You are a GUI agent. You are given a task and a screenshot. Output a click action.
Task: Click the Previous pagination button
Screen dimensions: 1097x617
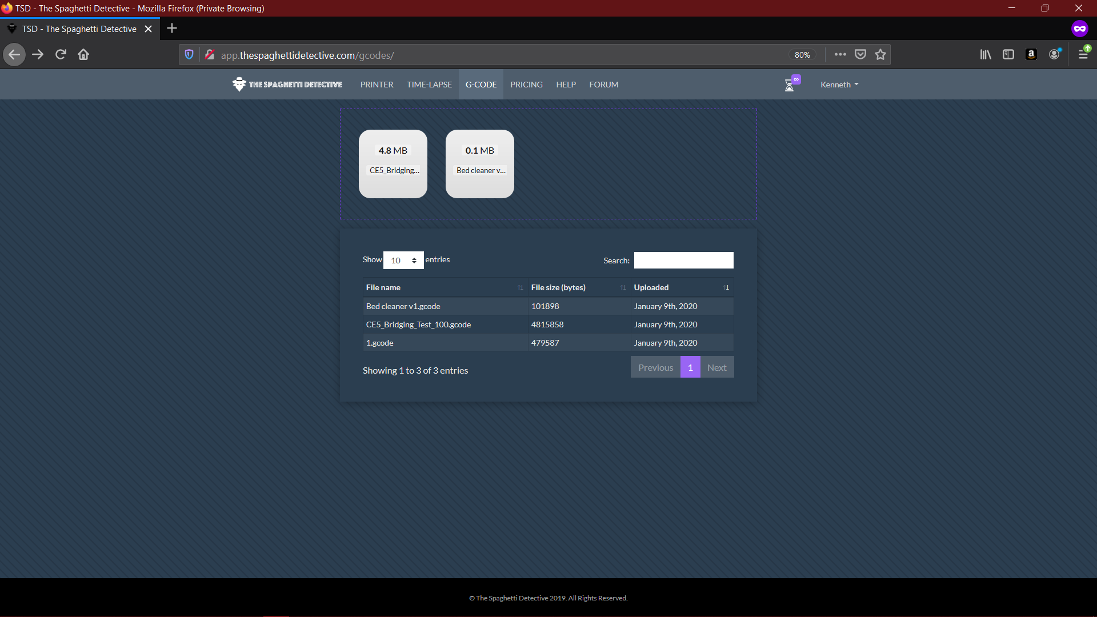tap(655, 367)
